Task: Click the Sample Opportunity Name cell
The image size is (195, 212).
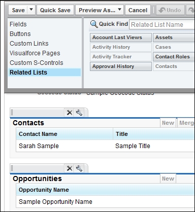Action: click(55, 202)
